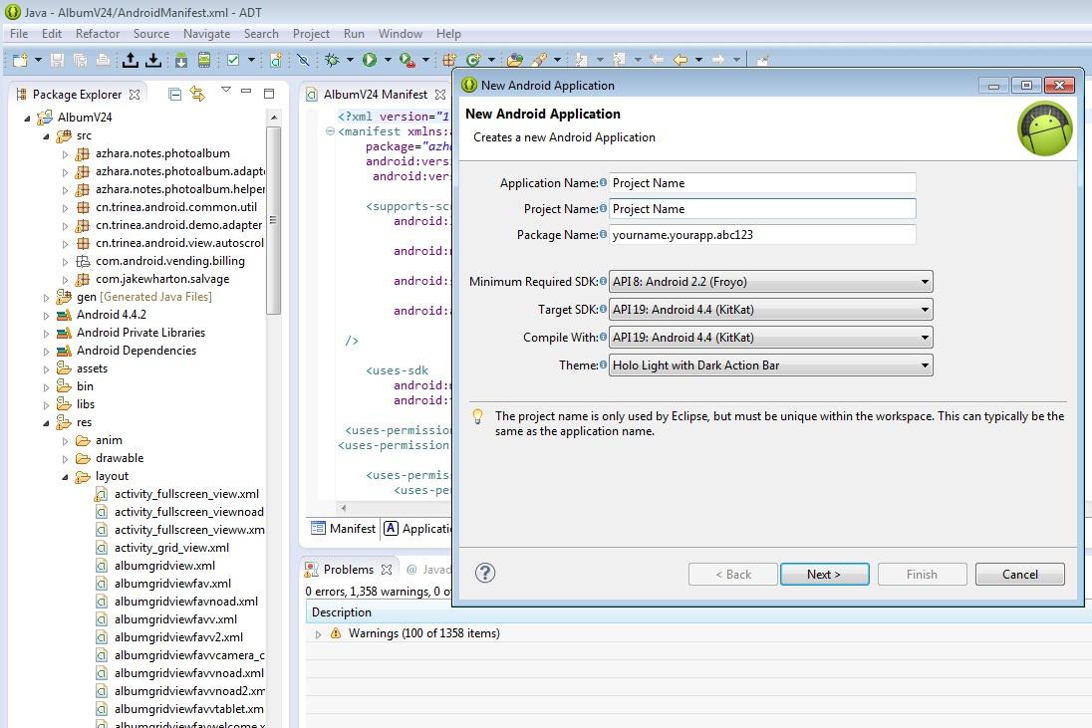Viewport: 1092px width, 728px height.
Task: Select activity_grid_view.xml in the layout folder
Action: [171, 548]
